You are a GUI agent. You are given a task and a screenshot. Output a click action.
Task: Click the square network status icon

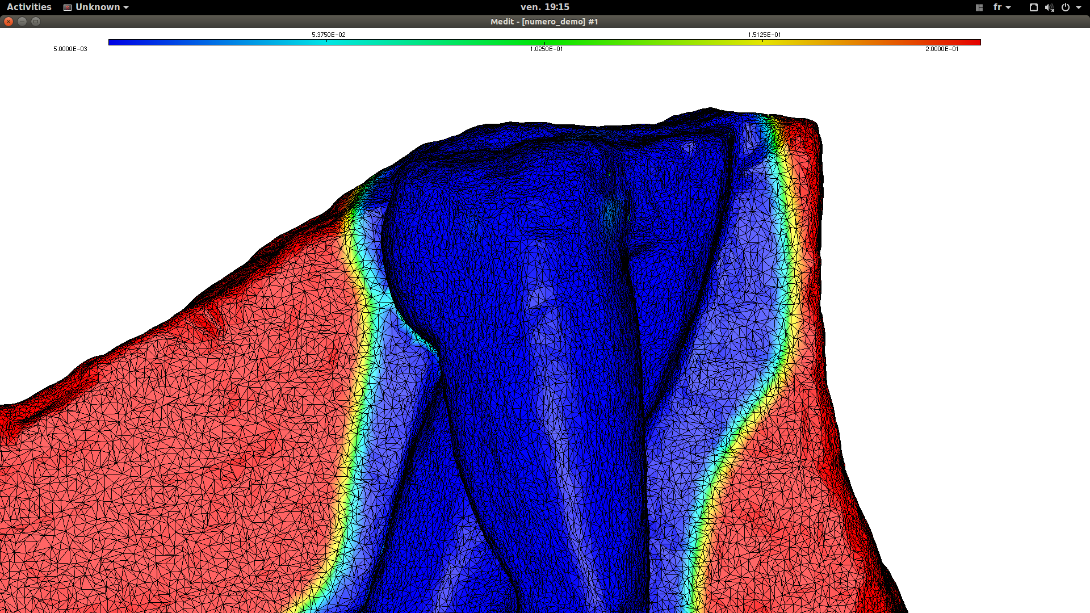[1034, 7]
